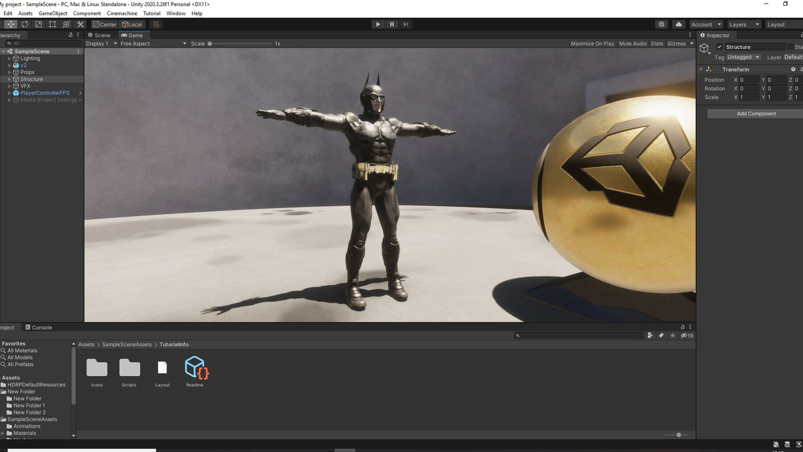
Task: Toggle Mute Audio in Game view
Action: pyautogui.click(x=633, y=43)
